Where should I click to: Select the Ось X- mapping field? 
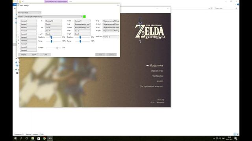click(54, 34)
